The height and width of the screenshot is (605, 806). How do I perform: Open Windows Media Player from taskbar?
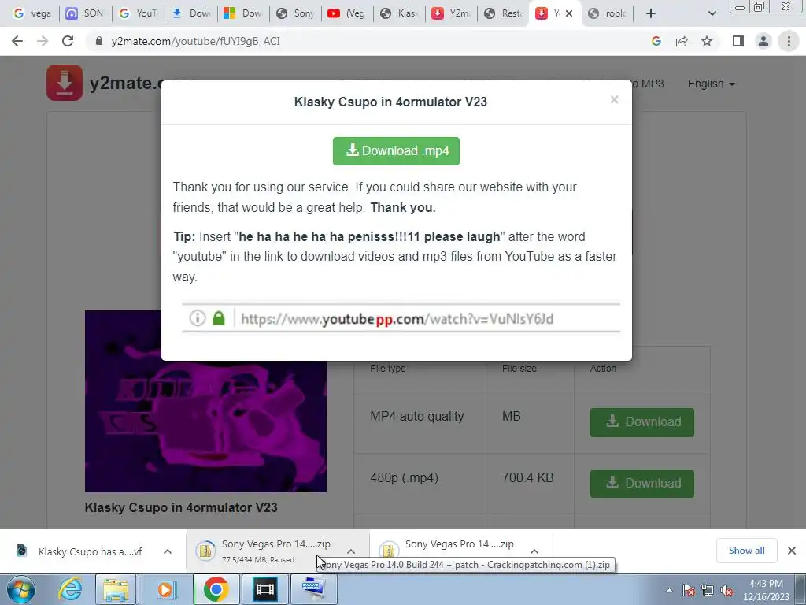(165, 589)
